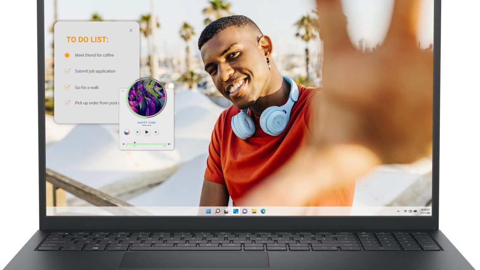
Task: Click the music player volume slider handle
Action: coord(134,143)
